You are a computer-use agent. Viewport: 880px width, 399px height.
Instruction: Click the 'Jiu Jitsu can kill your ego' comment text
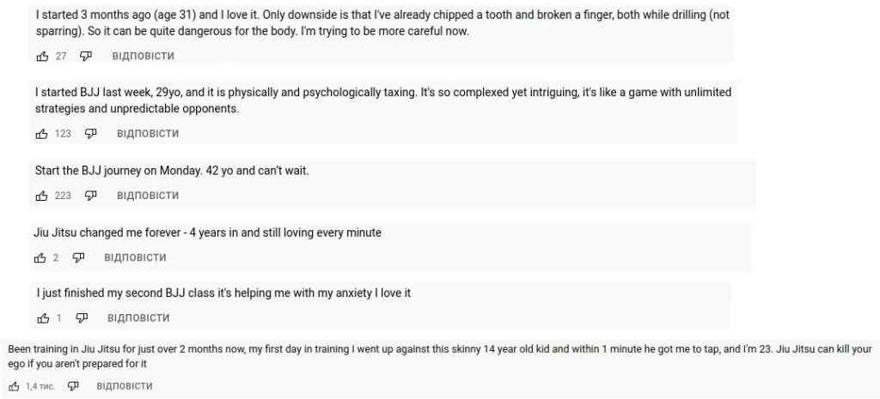click(440, 356)
